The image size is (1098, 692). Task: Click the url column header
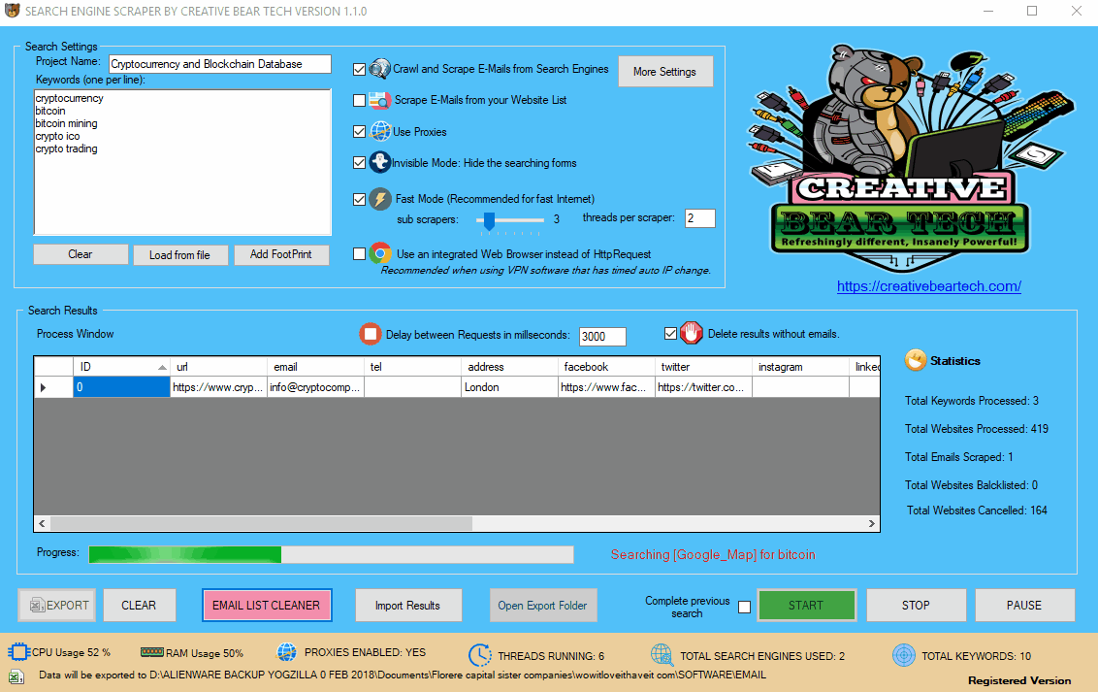pyautogui.click(x=218, y=366)
